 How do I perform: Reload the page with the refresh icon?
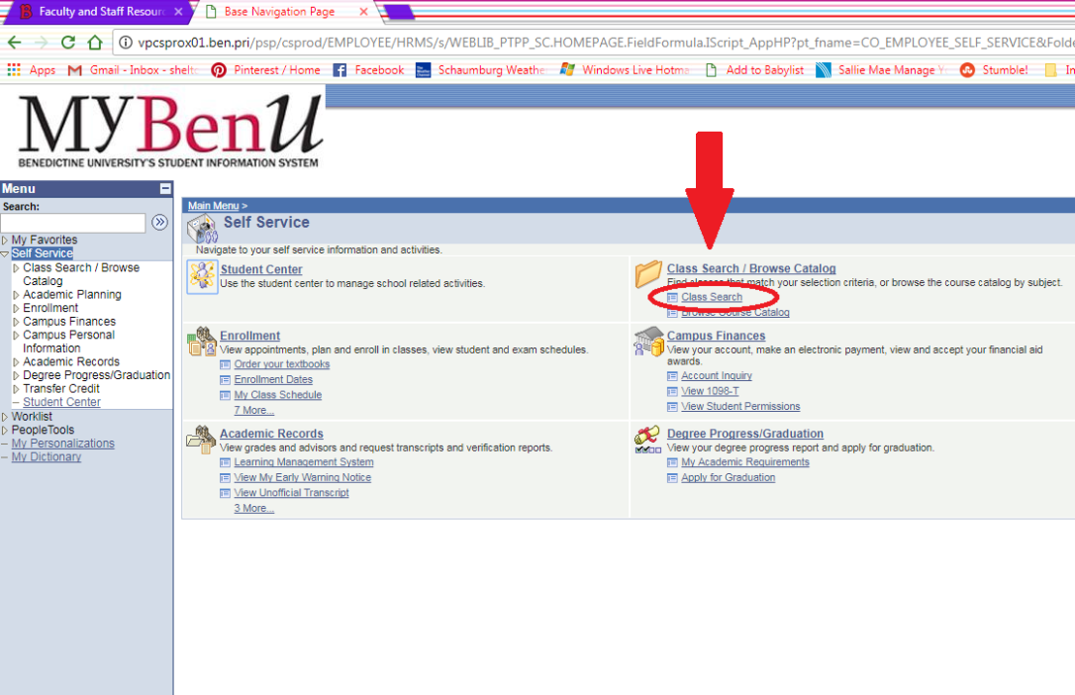pyautogui.click(x=67, y=43)
